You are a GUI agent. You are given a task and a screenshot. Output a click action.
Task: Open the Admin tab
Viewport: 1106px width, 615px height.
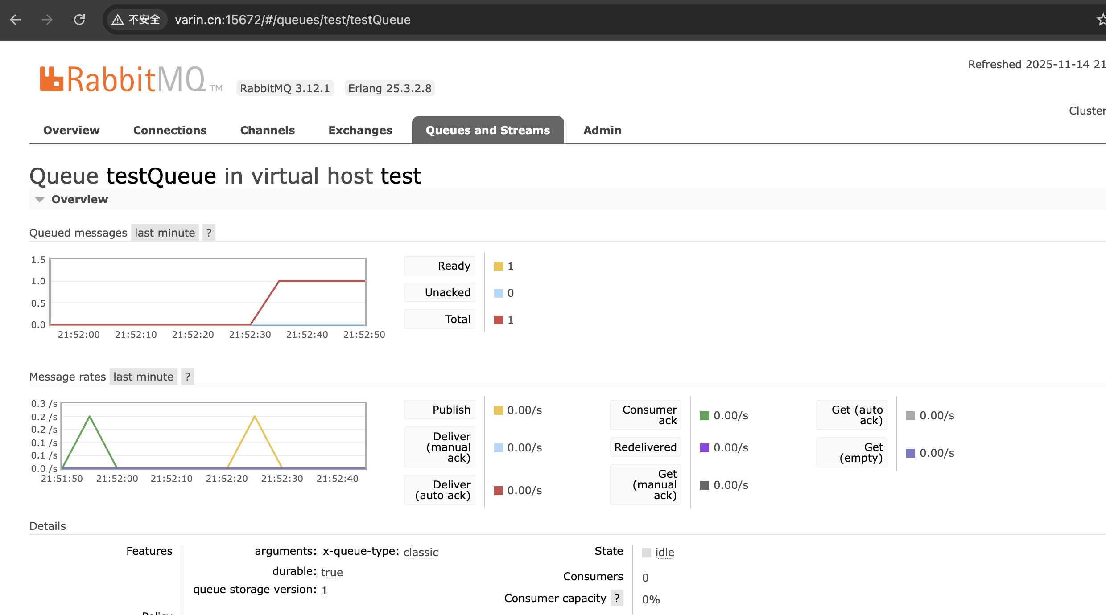click(x=602, y=130)
